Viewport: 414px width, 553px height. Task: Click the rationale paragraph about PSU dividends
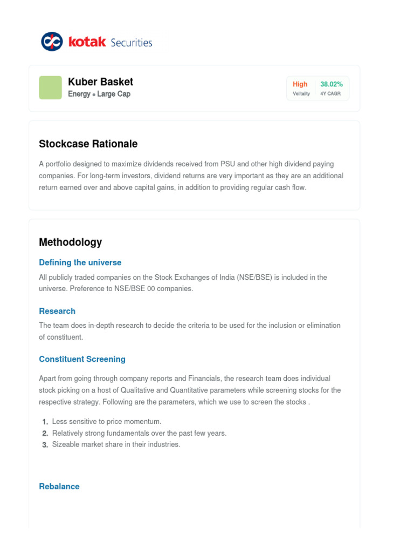pos(191,176)
